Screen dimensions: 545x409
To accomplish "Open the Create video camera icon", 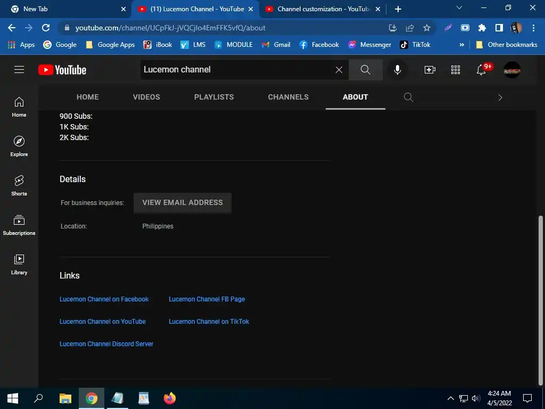I will tap(430, 70).
